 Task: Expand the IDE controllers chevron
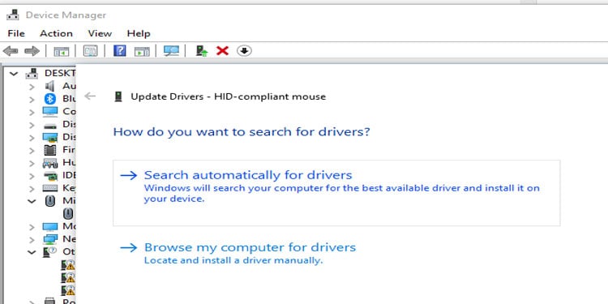tap(32, 176)
